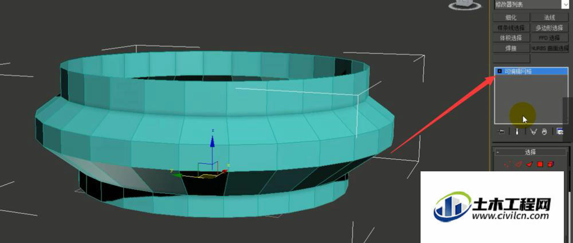
Task: Click Make Unique icon
Action: pos(533,132)
